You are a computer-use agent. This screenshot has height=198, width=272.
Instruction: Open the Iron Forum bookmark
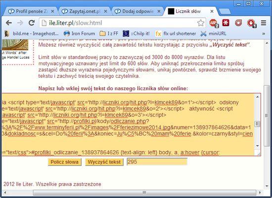tap(79, 33)
